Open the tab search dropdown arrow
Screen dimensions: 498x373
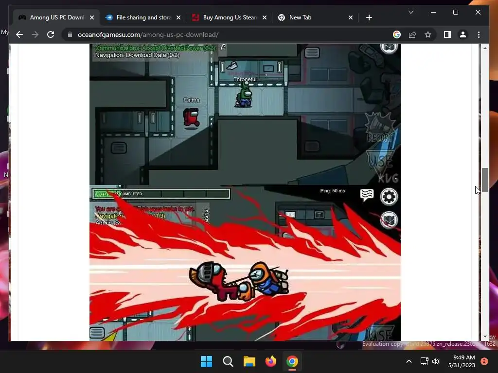(x=411, y=12)
